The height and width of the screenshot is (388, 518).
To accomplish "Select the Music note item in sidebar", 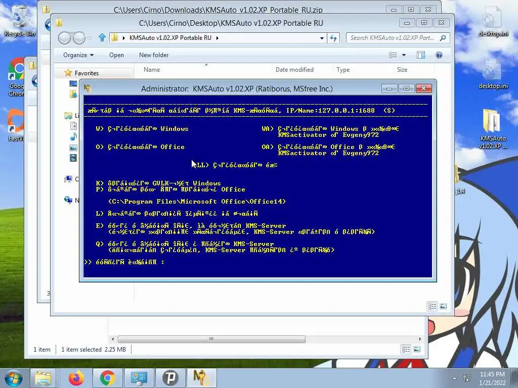I will pos(73,136).
